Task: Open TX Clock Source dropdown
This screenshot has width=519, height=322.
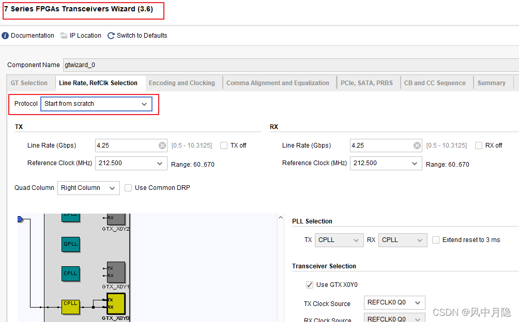Action: coord(394,302)
